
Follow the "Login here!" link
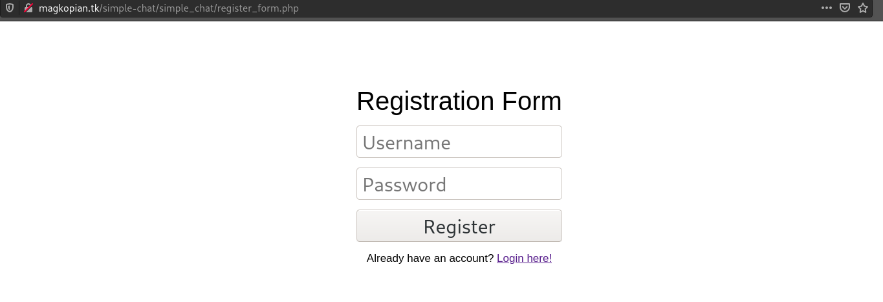coord(524,259)
